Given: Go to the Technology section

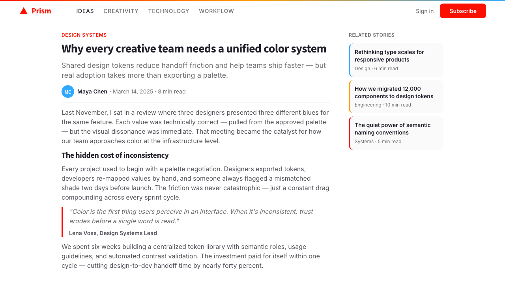Looking at the screenshot, I should [x=169, y=11].
